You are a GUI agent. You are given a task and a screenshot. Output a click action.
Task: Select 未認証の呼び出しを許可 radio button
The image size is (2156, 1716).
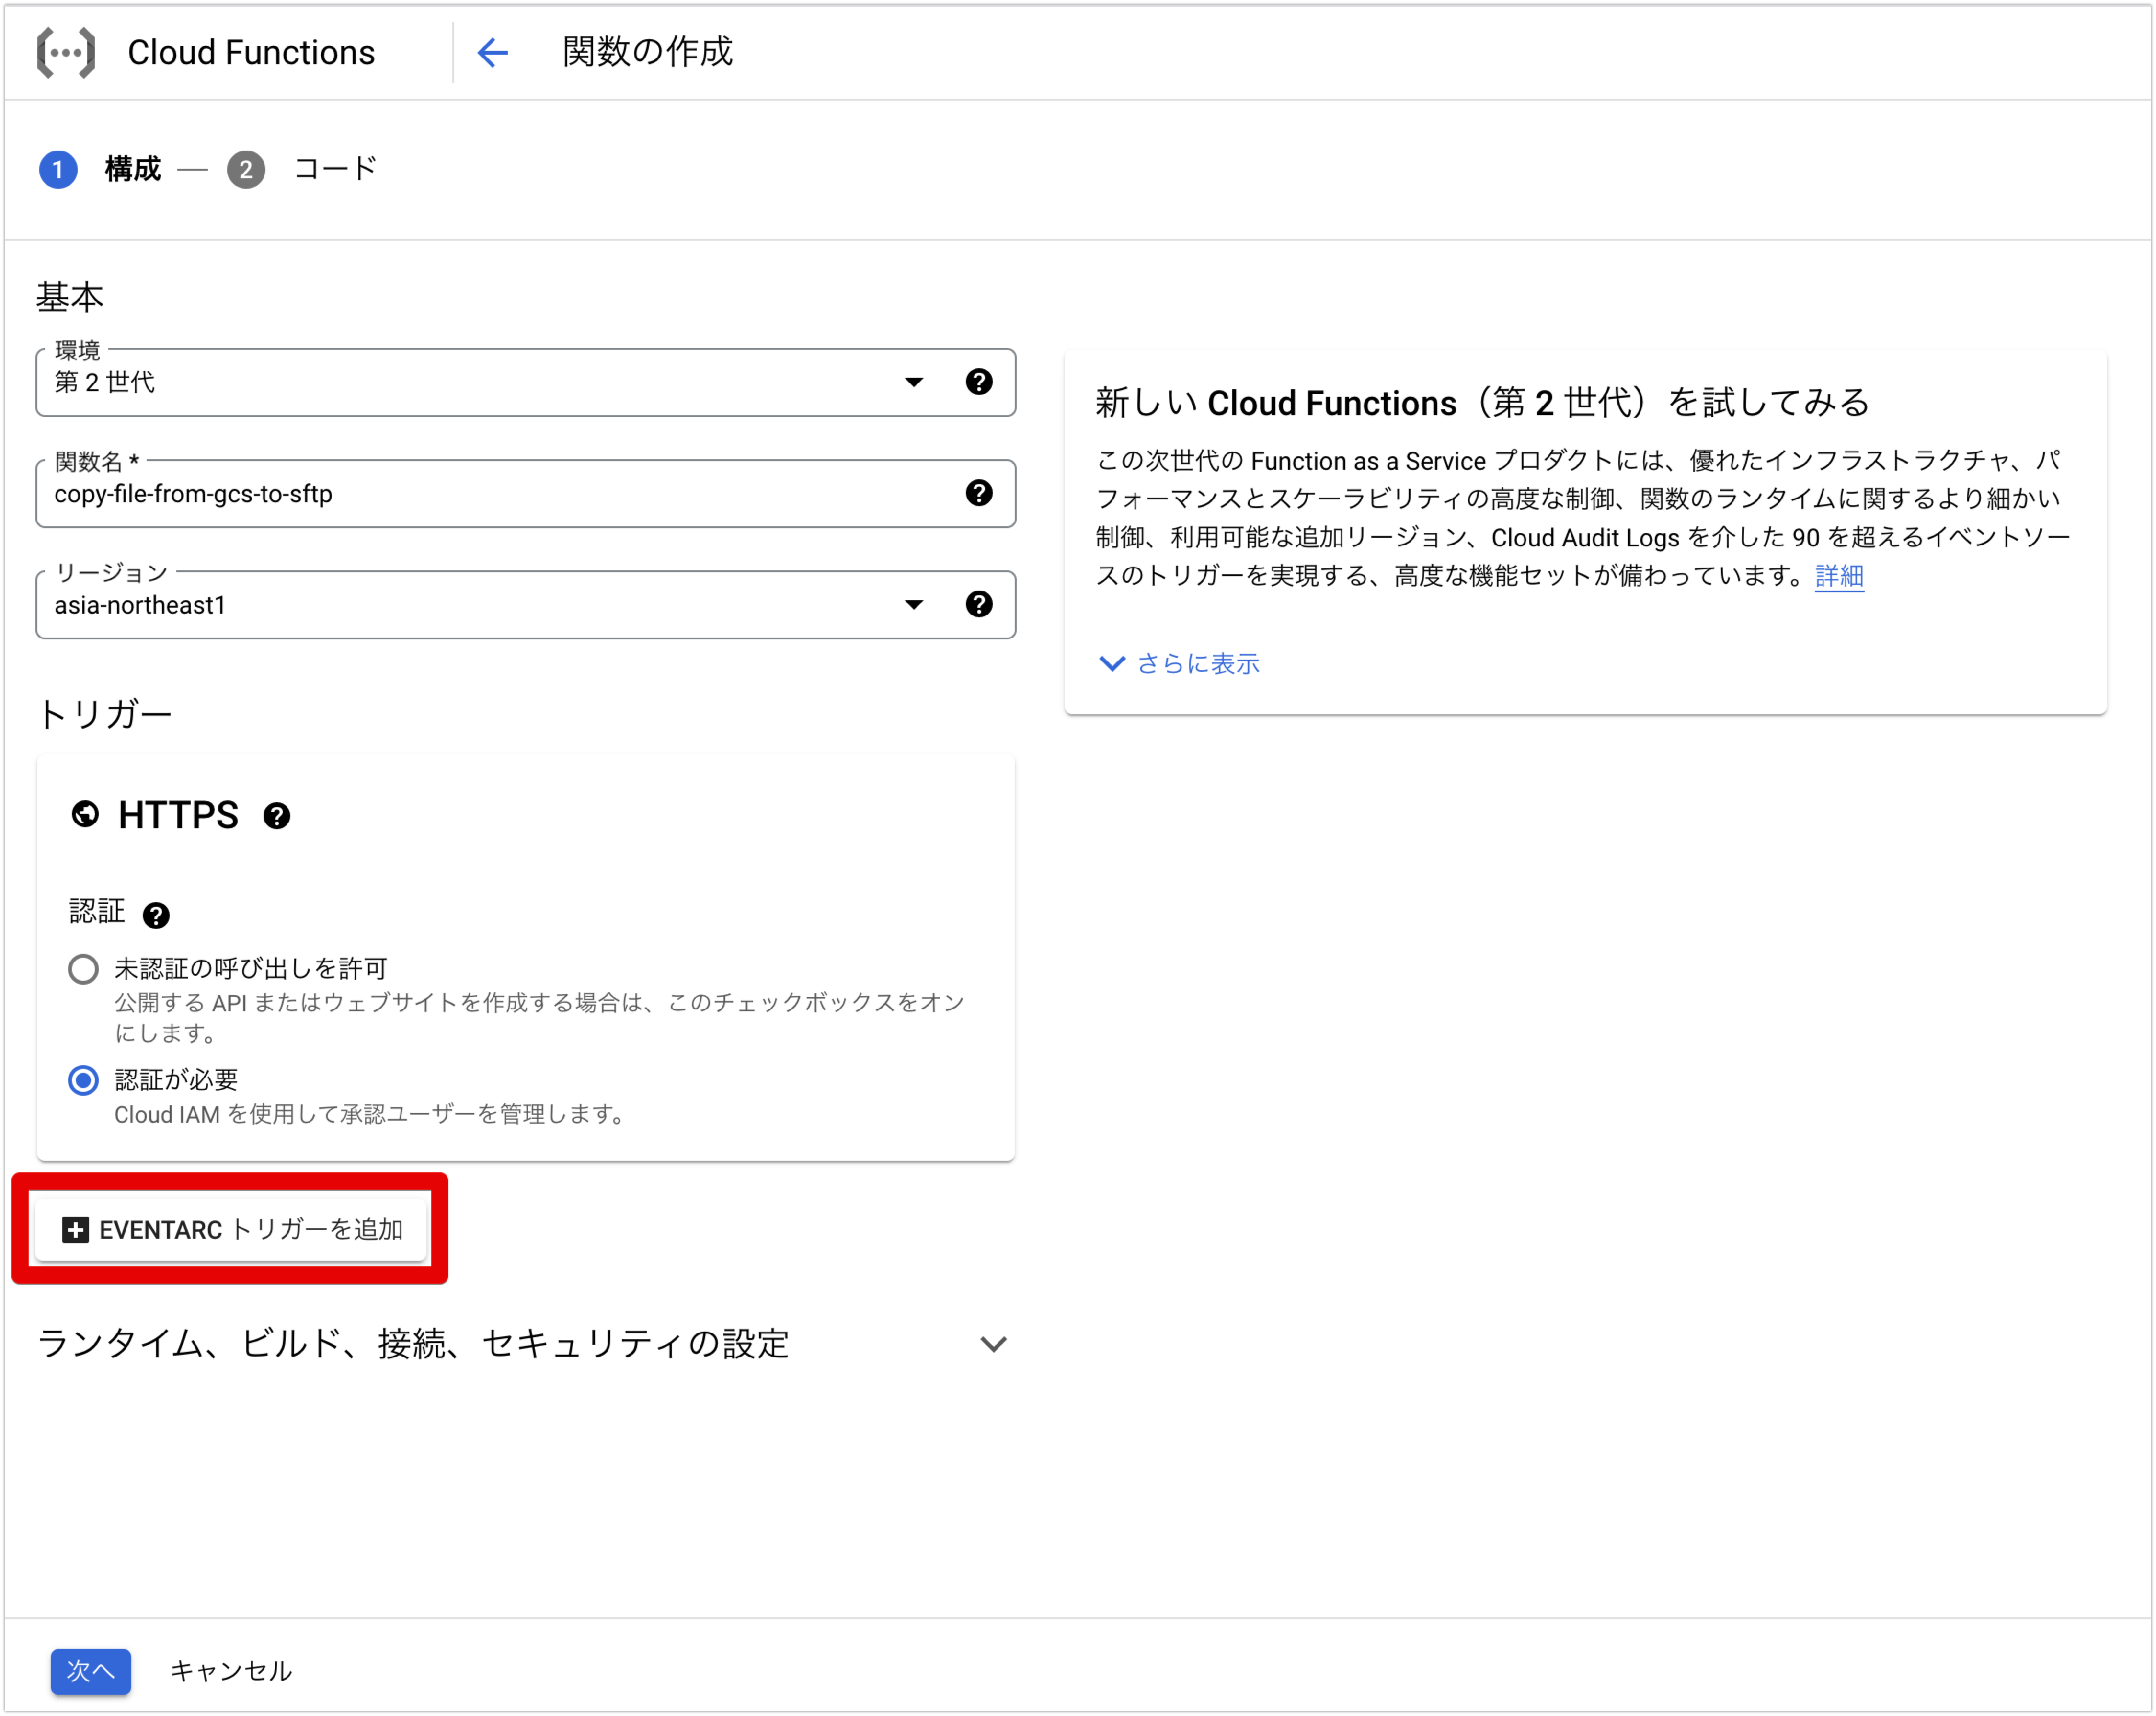pyautogui.click(x=83, y=969)
